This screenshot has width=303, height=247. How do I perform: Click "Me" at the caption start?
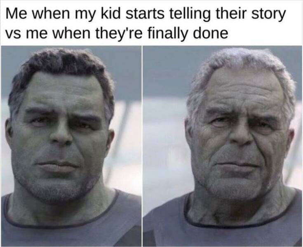(x=16, y=15)
